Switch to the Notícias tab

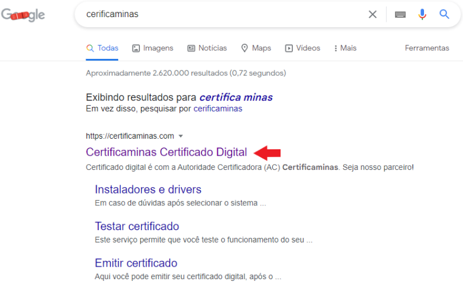pyautogui.click(x=207, y=48)
